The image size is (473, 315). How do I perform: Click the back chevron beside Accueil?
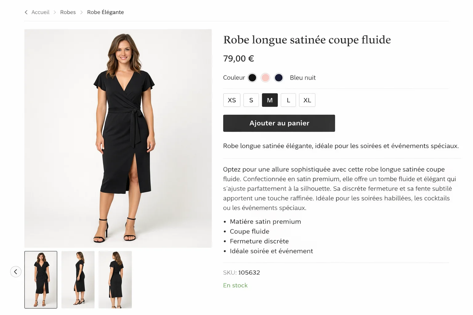[x=26, y=12]
